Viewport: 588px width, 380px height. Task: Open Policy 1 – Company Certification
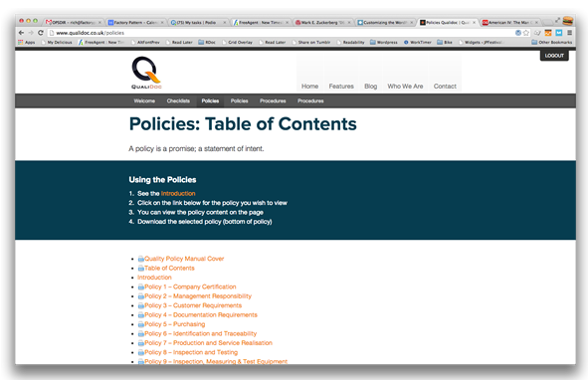pyautogui.click(x=190, y=286)
